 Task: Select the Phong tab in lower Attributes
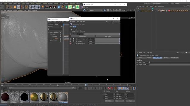(166, 58)
